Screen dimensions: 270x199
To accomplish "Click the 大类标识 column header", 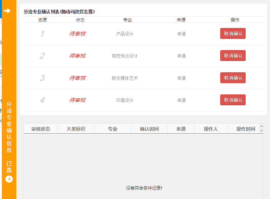I will [x=76, y=129].
